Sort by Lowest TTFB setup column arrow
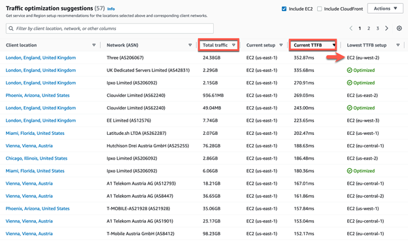 [x=398, y=45]
